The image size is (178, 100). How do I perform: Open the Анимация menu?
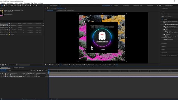click(x=27, y=3)
